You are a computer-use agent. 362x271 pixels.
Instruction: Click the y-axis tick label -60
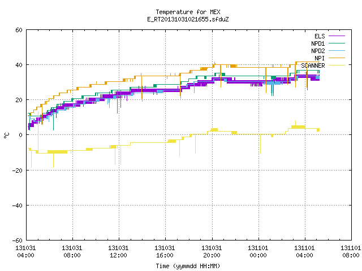pos(18,241)
